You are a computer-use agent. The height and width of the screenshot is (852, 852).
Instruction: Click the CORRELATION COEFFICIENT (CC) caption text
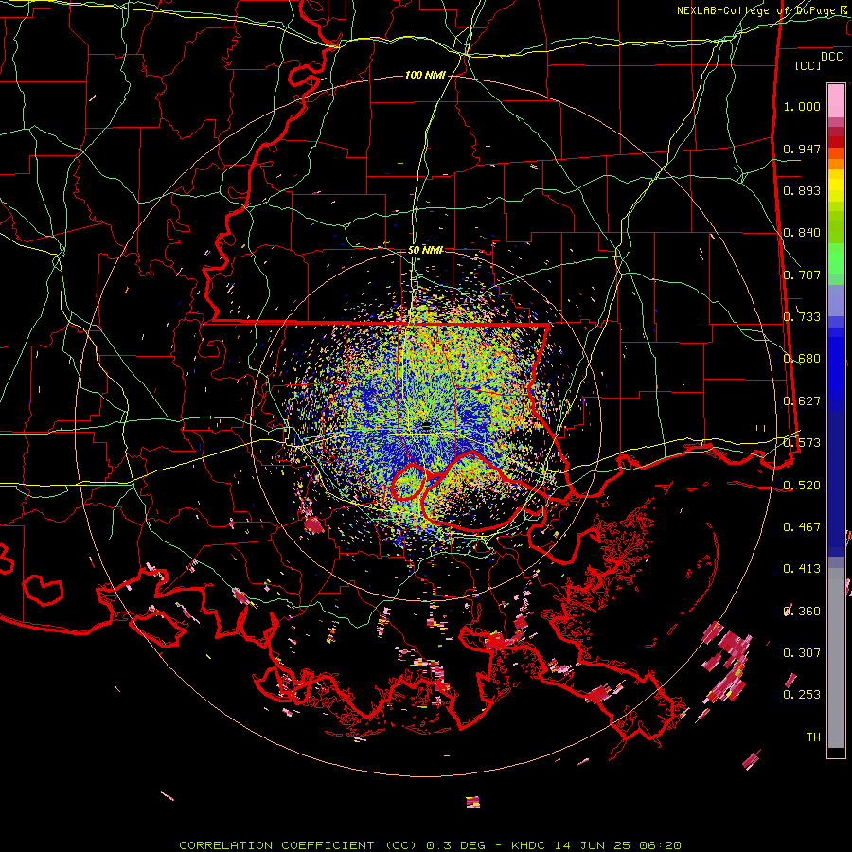[x=298, y=845]
